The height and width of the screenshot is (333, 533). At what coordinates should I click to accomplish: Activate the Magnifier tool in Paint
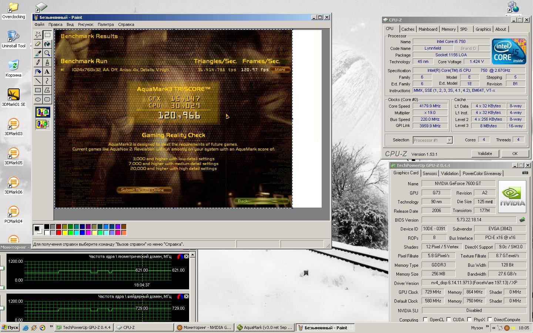pyautogui.click(x=47, y=53)
